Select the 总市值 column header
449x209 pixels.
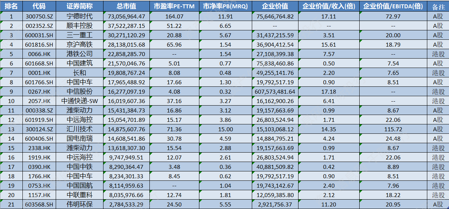(x=126, y=6)
